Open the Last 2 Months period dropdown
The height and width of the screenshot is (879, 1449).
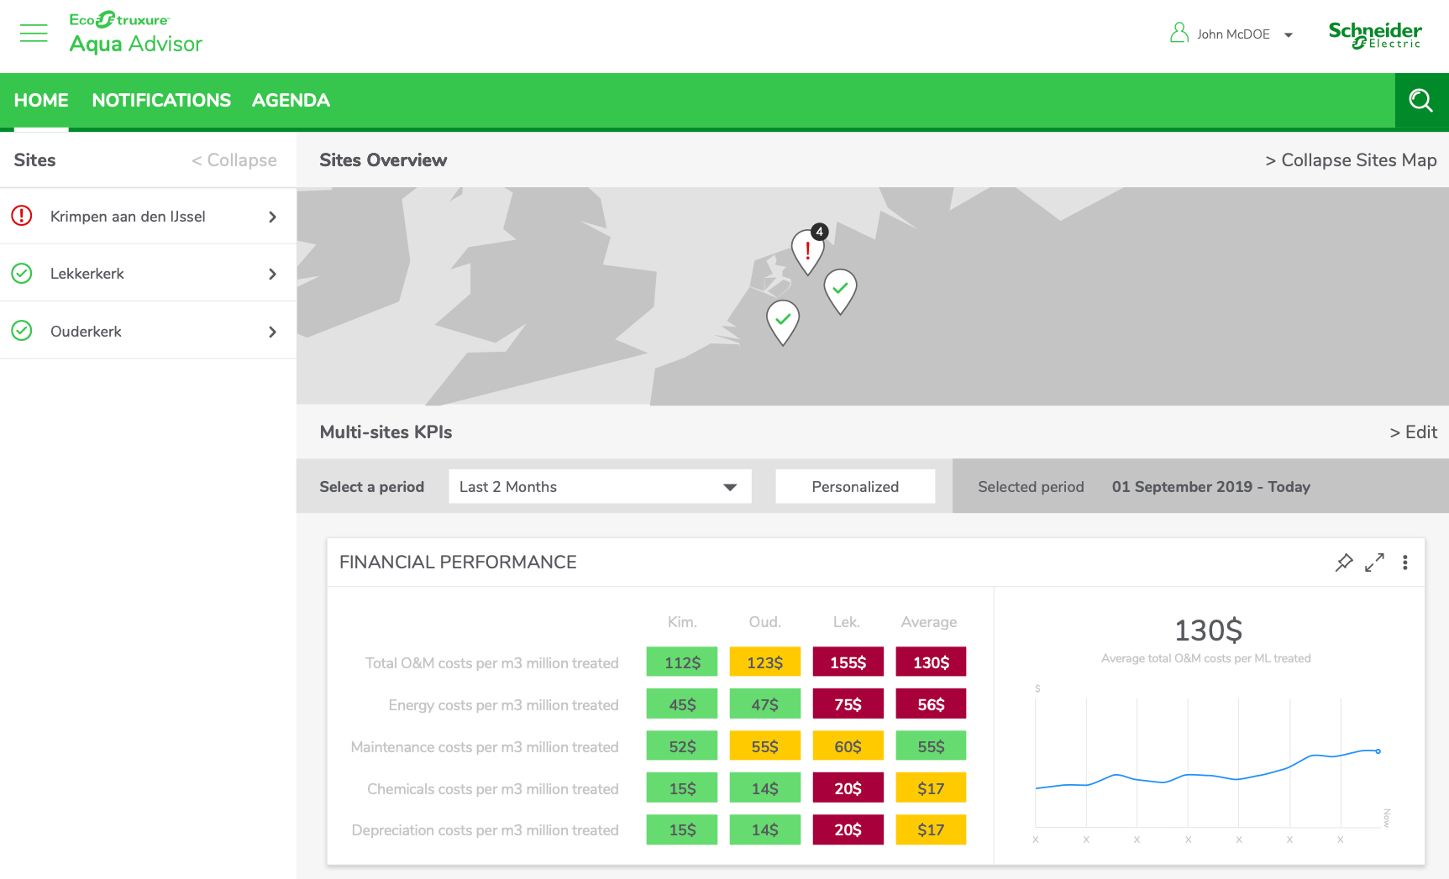click(600, 487)
